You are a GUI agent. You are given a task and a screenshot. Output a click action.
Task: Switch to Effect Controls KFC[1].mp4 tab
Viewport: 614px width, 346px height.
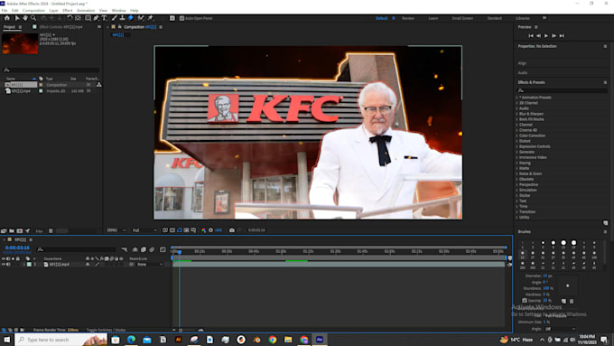pyautogui.click(x=61, y=27)
